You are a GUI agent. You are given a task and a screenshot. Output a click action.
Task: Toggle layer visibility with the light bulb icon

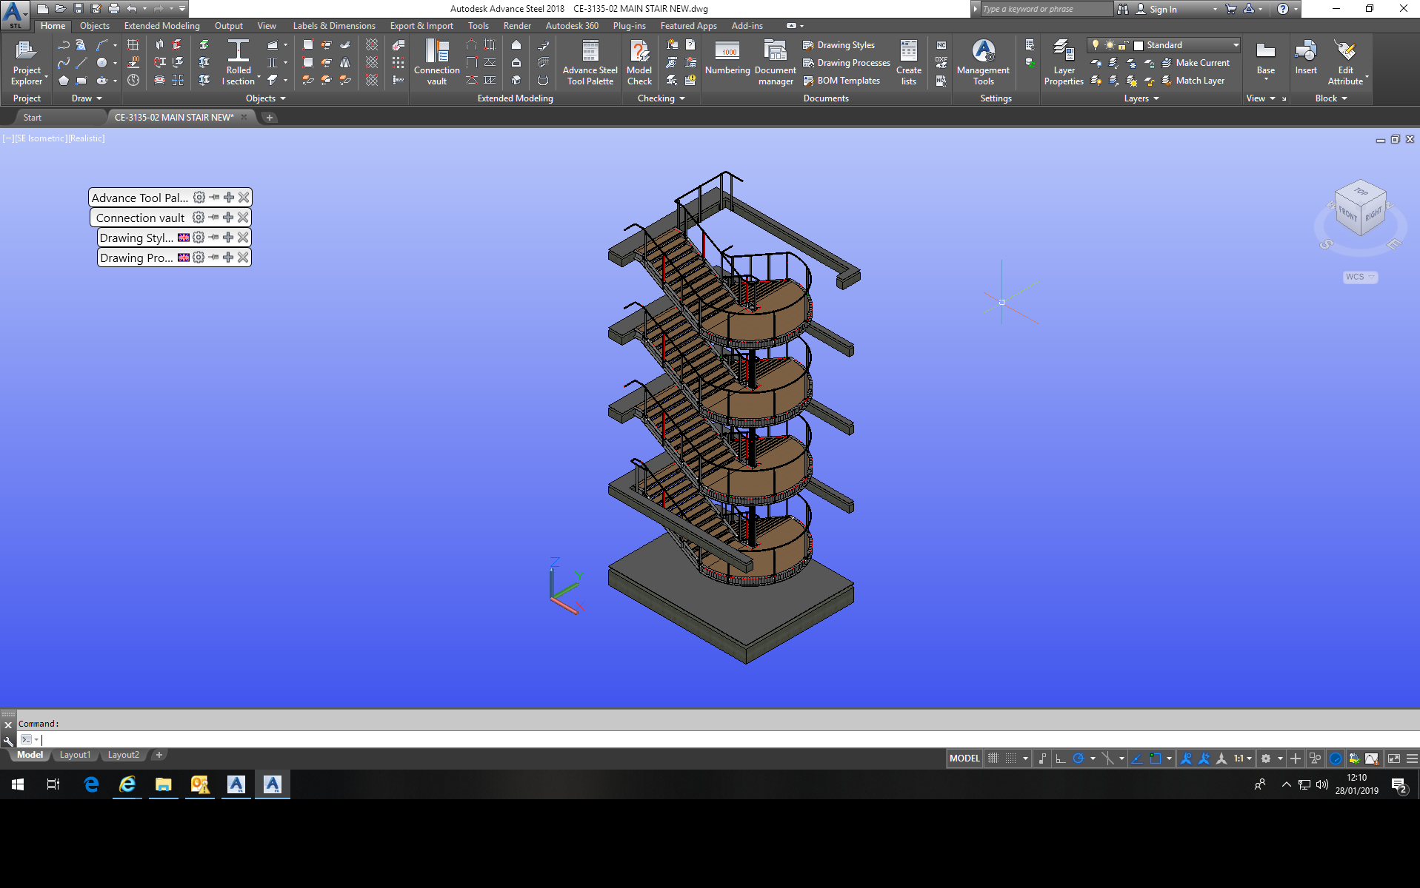(x=1096, y=45)
